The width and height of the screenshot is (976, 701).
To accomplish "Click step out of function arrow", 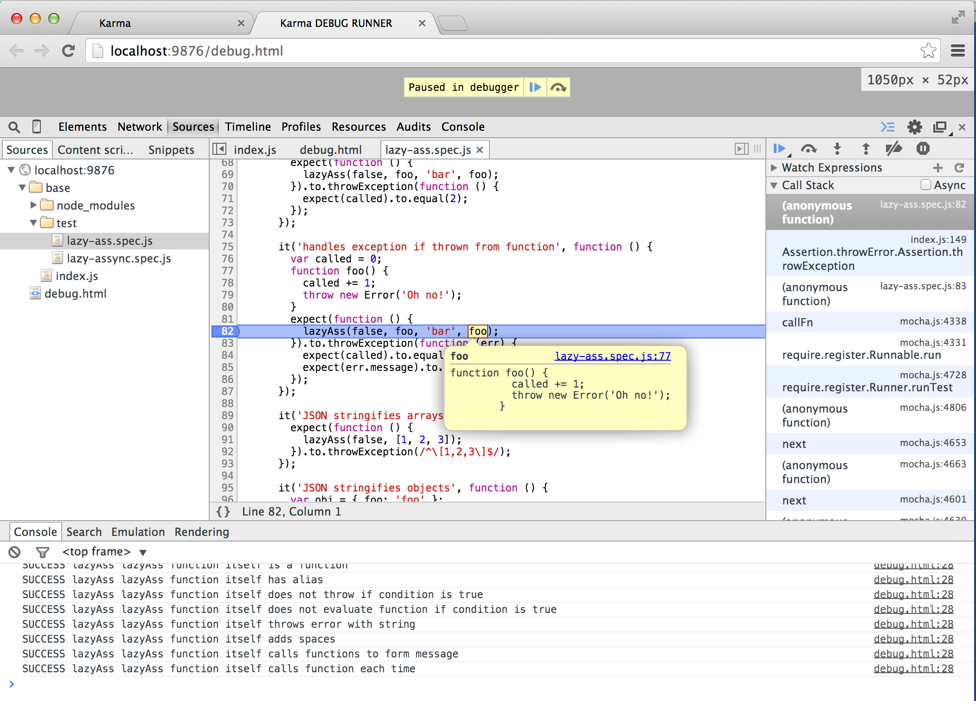I will 866,149.
